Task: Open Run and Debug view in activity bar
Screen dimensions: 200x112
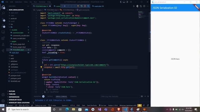Action: (3, 26)
